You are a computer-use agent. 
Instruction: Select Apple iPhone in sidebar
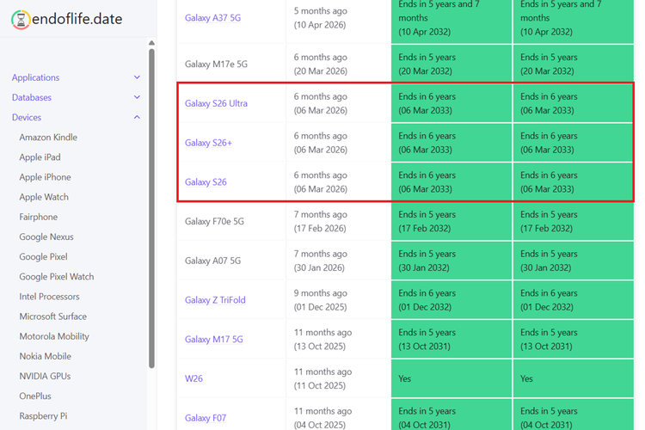pos(45,177)
